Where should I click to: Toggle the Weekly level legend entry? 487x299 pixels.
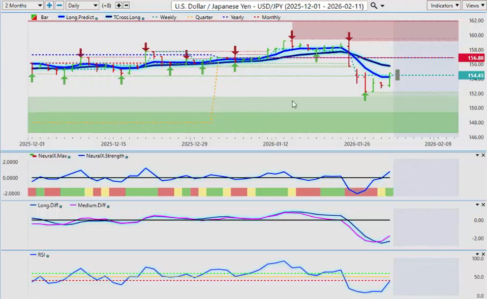click(168, 17)
